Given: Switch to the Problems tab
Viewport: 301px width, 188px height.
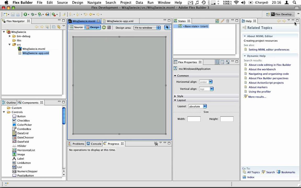Looking at the screenshot, I should 76,144.
